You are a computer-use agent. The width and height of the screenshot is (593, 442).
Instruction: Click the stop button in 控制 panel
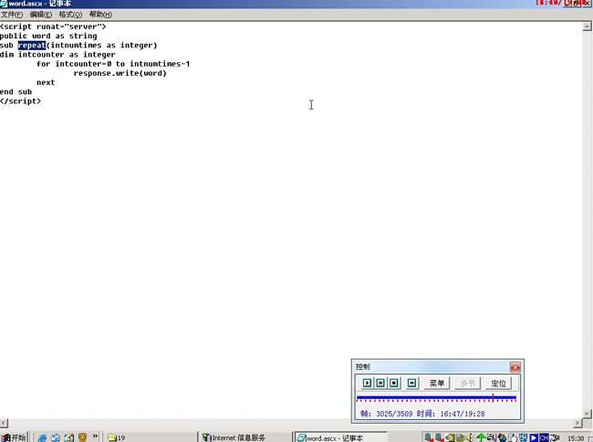click(x=394, y=383)
